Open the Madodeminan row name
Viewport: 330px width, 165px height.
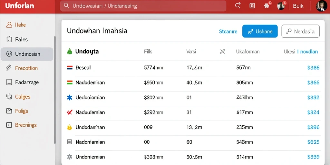pyautogui.click(x=90, y=82)
